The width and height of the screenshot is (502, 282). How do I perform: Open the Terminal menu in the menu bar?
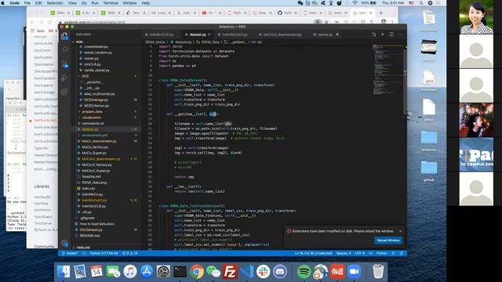point(111,3)
